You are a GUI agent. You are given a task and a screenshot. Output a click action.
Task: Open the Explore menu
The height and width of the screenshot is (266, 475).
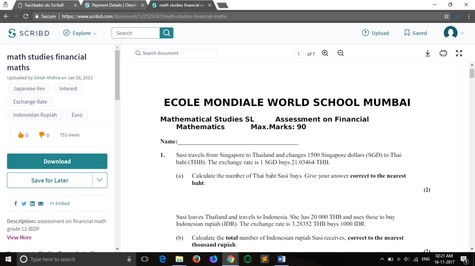pos(80,33)
